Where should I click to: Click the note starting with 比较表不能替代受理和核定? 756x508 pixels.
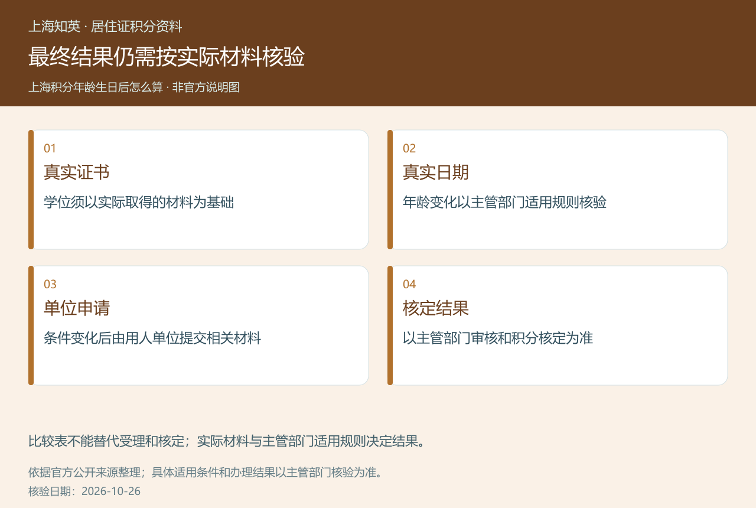pyautogui.click(x=227, y=441)
